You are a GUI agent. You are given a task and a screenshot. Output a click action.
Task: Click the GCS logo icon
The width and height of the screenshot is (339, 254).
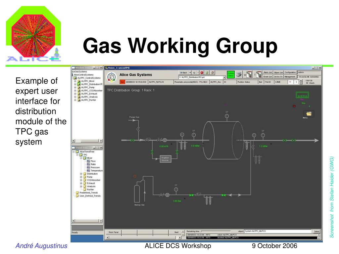112,77
